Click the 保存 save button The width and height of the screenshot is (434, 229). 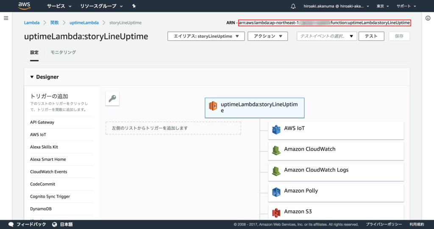pos(399,36)
